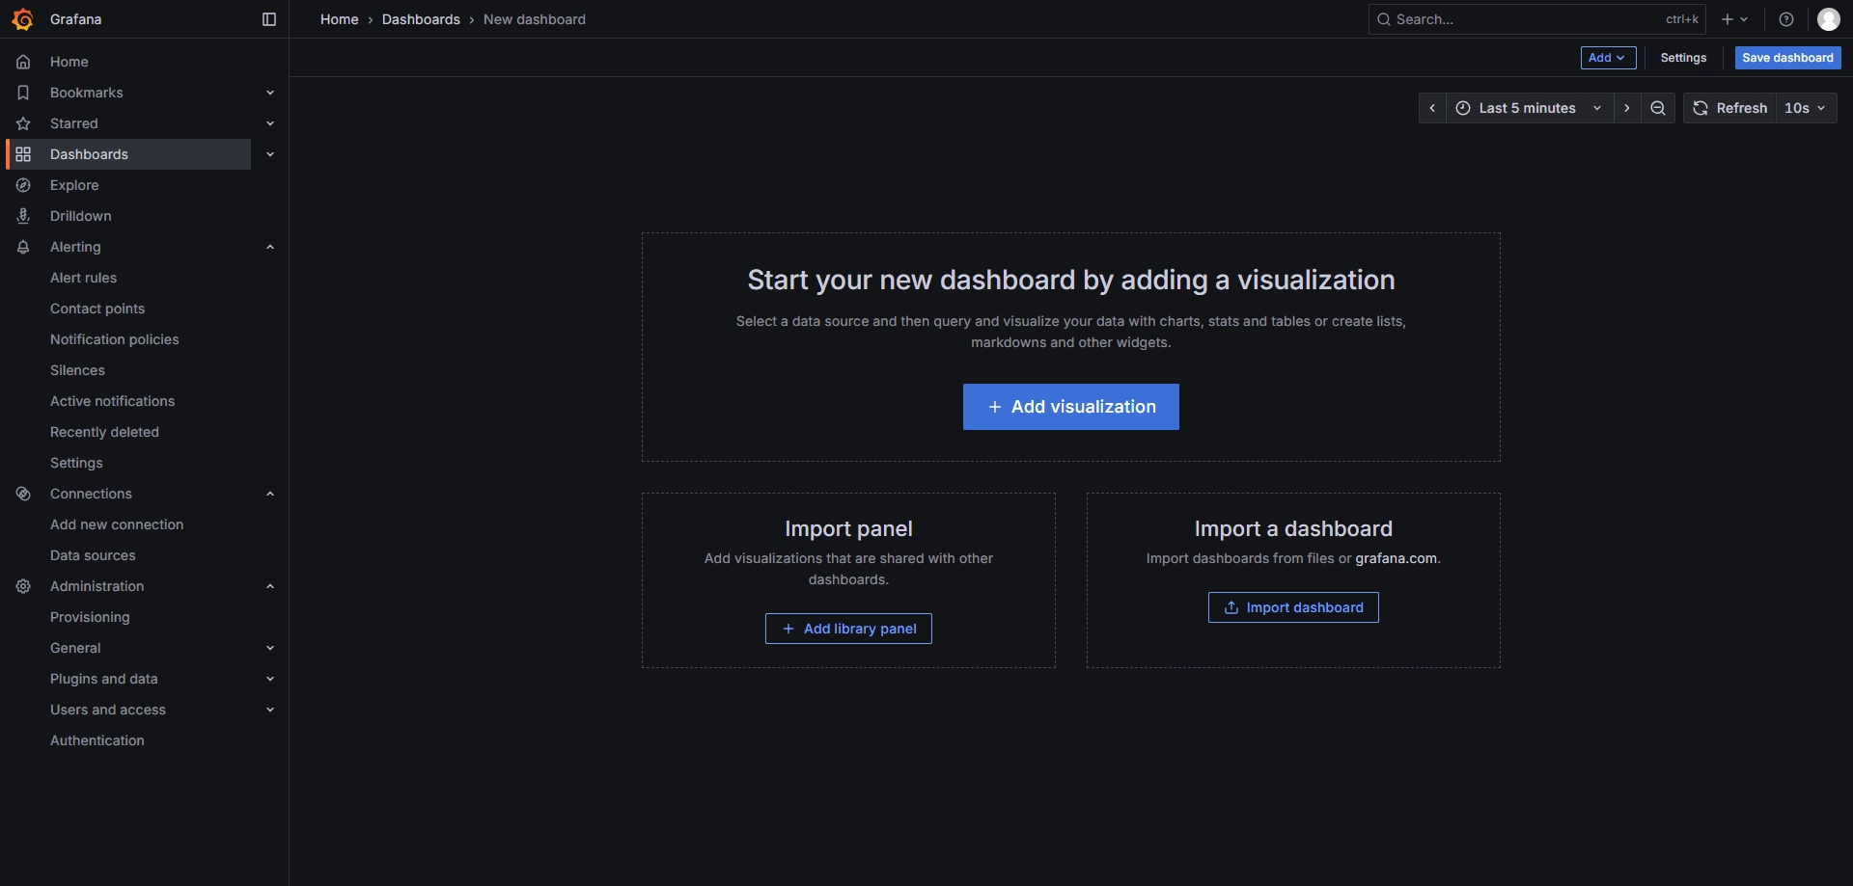Zoom out time range with magnifier icon
The height and width of the screenshot is (886, 1853).
click(1658, 108)
